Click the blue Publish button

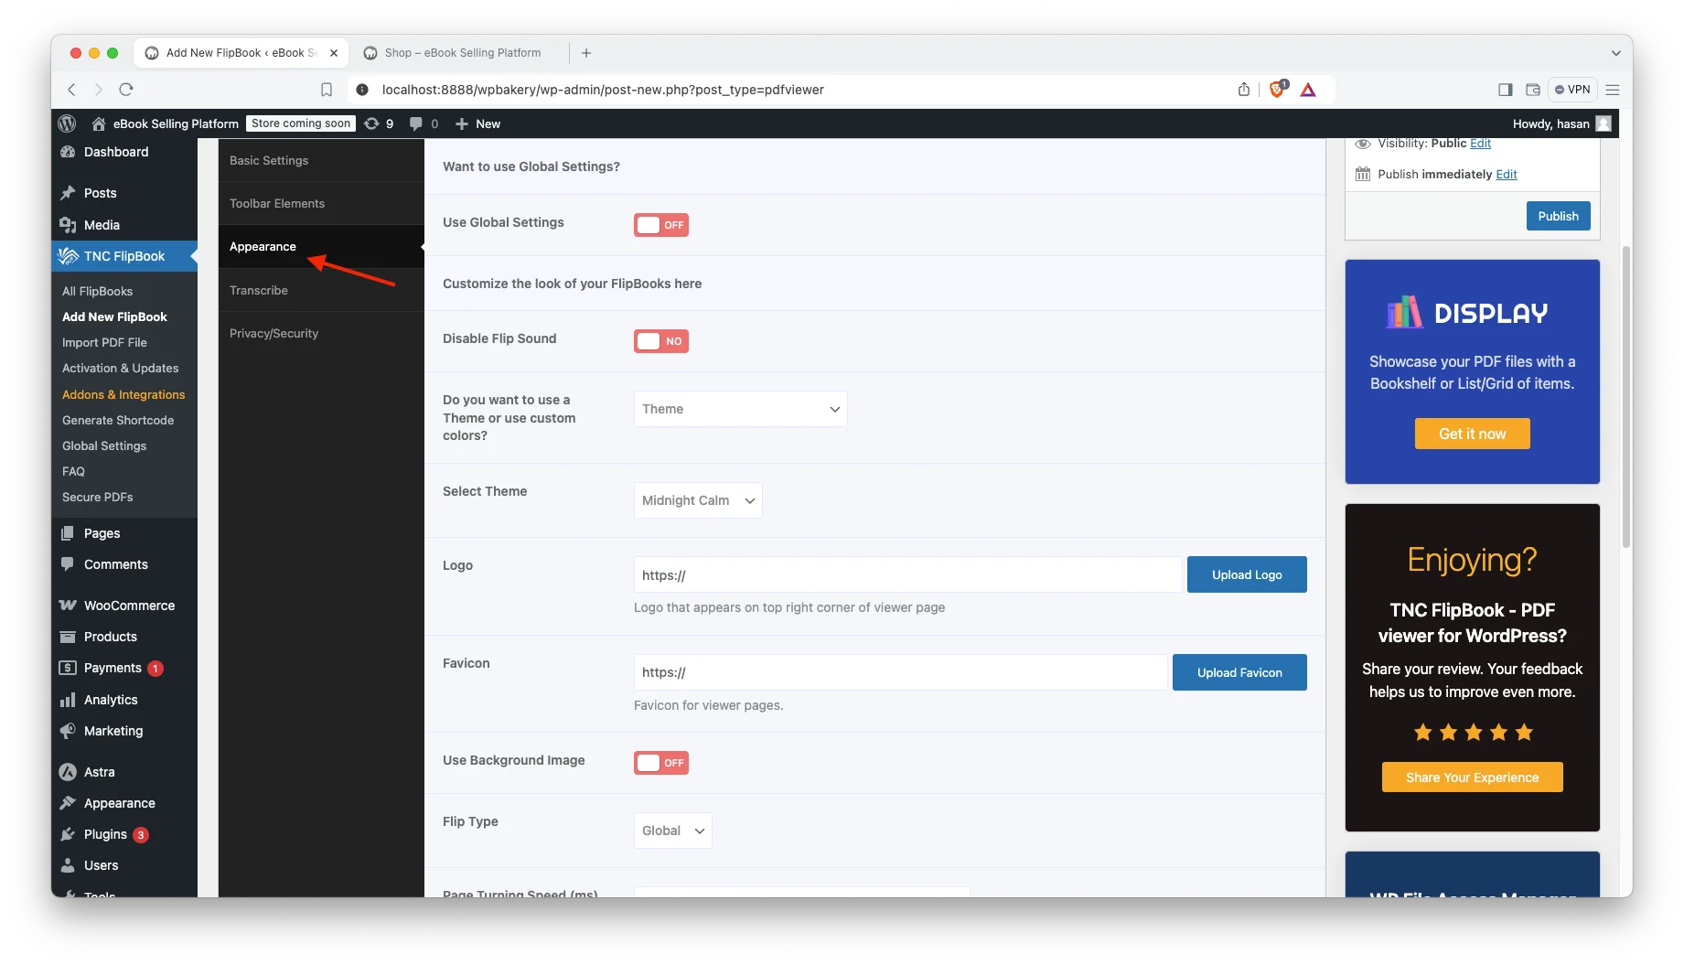(x=1558, y=216)
